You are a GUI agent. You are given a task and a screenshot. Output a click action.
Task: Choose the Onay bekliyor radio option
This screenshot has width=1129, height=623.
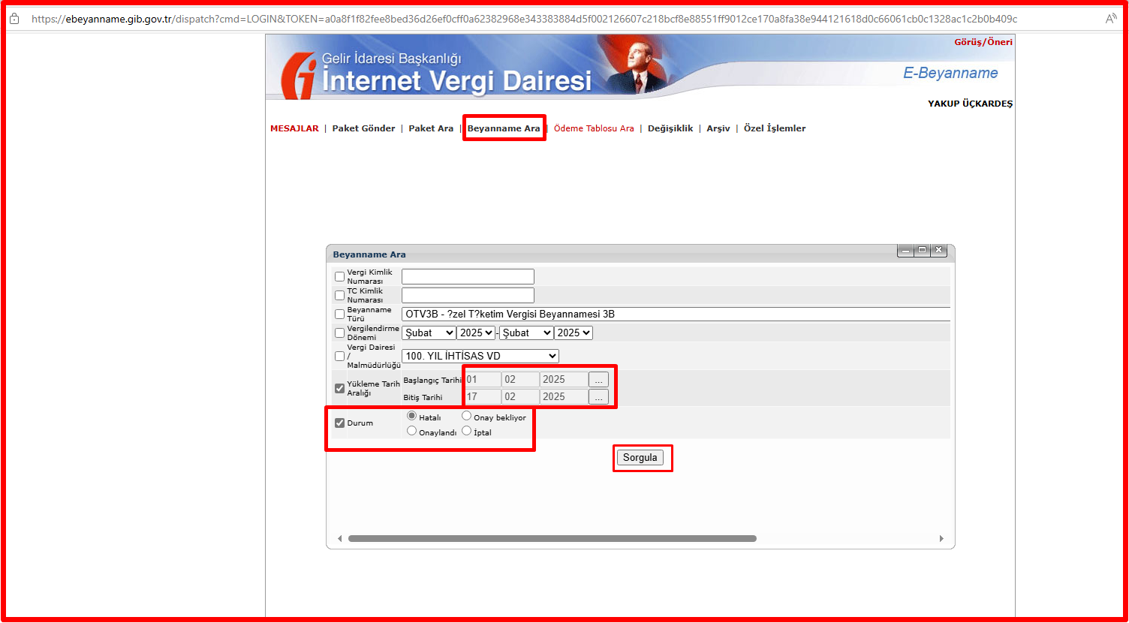coord(466,416)
